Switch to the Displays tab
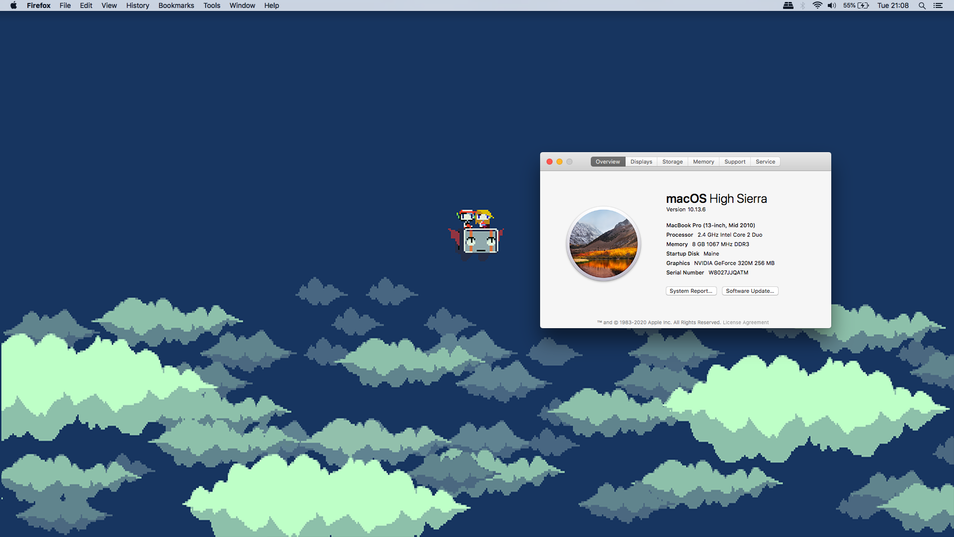 tap(641, 162)
